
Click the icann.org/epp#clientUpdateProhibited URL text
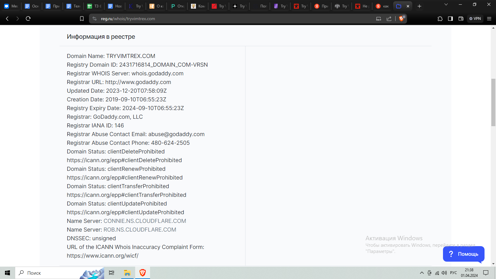(x=126, y=212)
